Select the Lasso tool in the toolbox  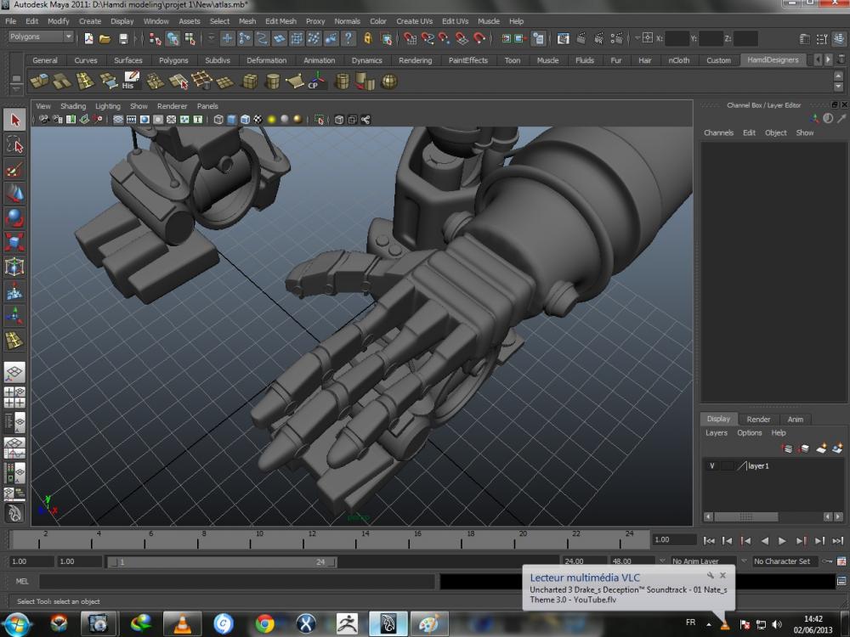(x=14, y=145)
